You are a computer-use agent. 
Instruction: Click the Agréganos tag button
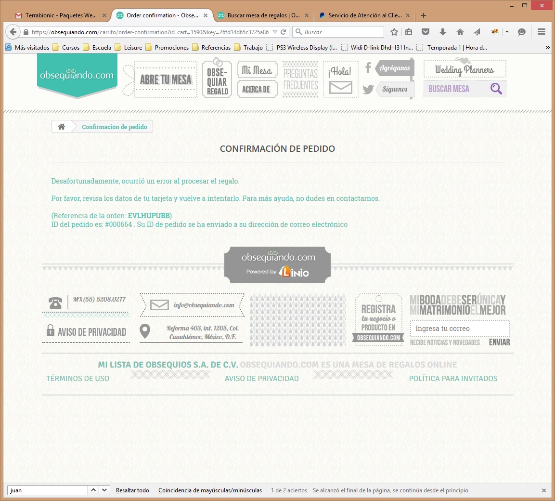[x=394, y=67]
